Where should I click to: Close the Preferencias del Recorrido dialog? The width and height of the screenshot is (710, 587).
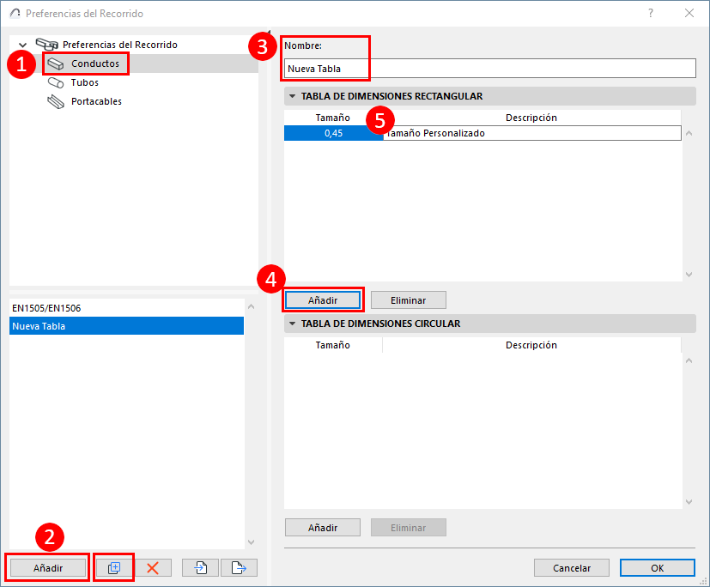point(689,13)
